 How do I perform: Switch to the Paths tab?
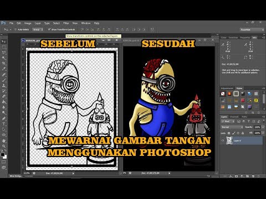(x=244, y=117)
